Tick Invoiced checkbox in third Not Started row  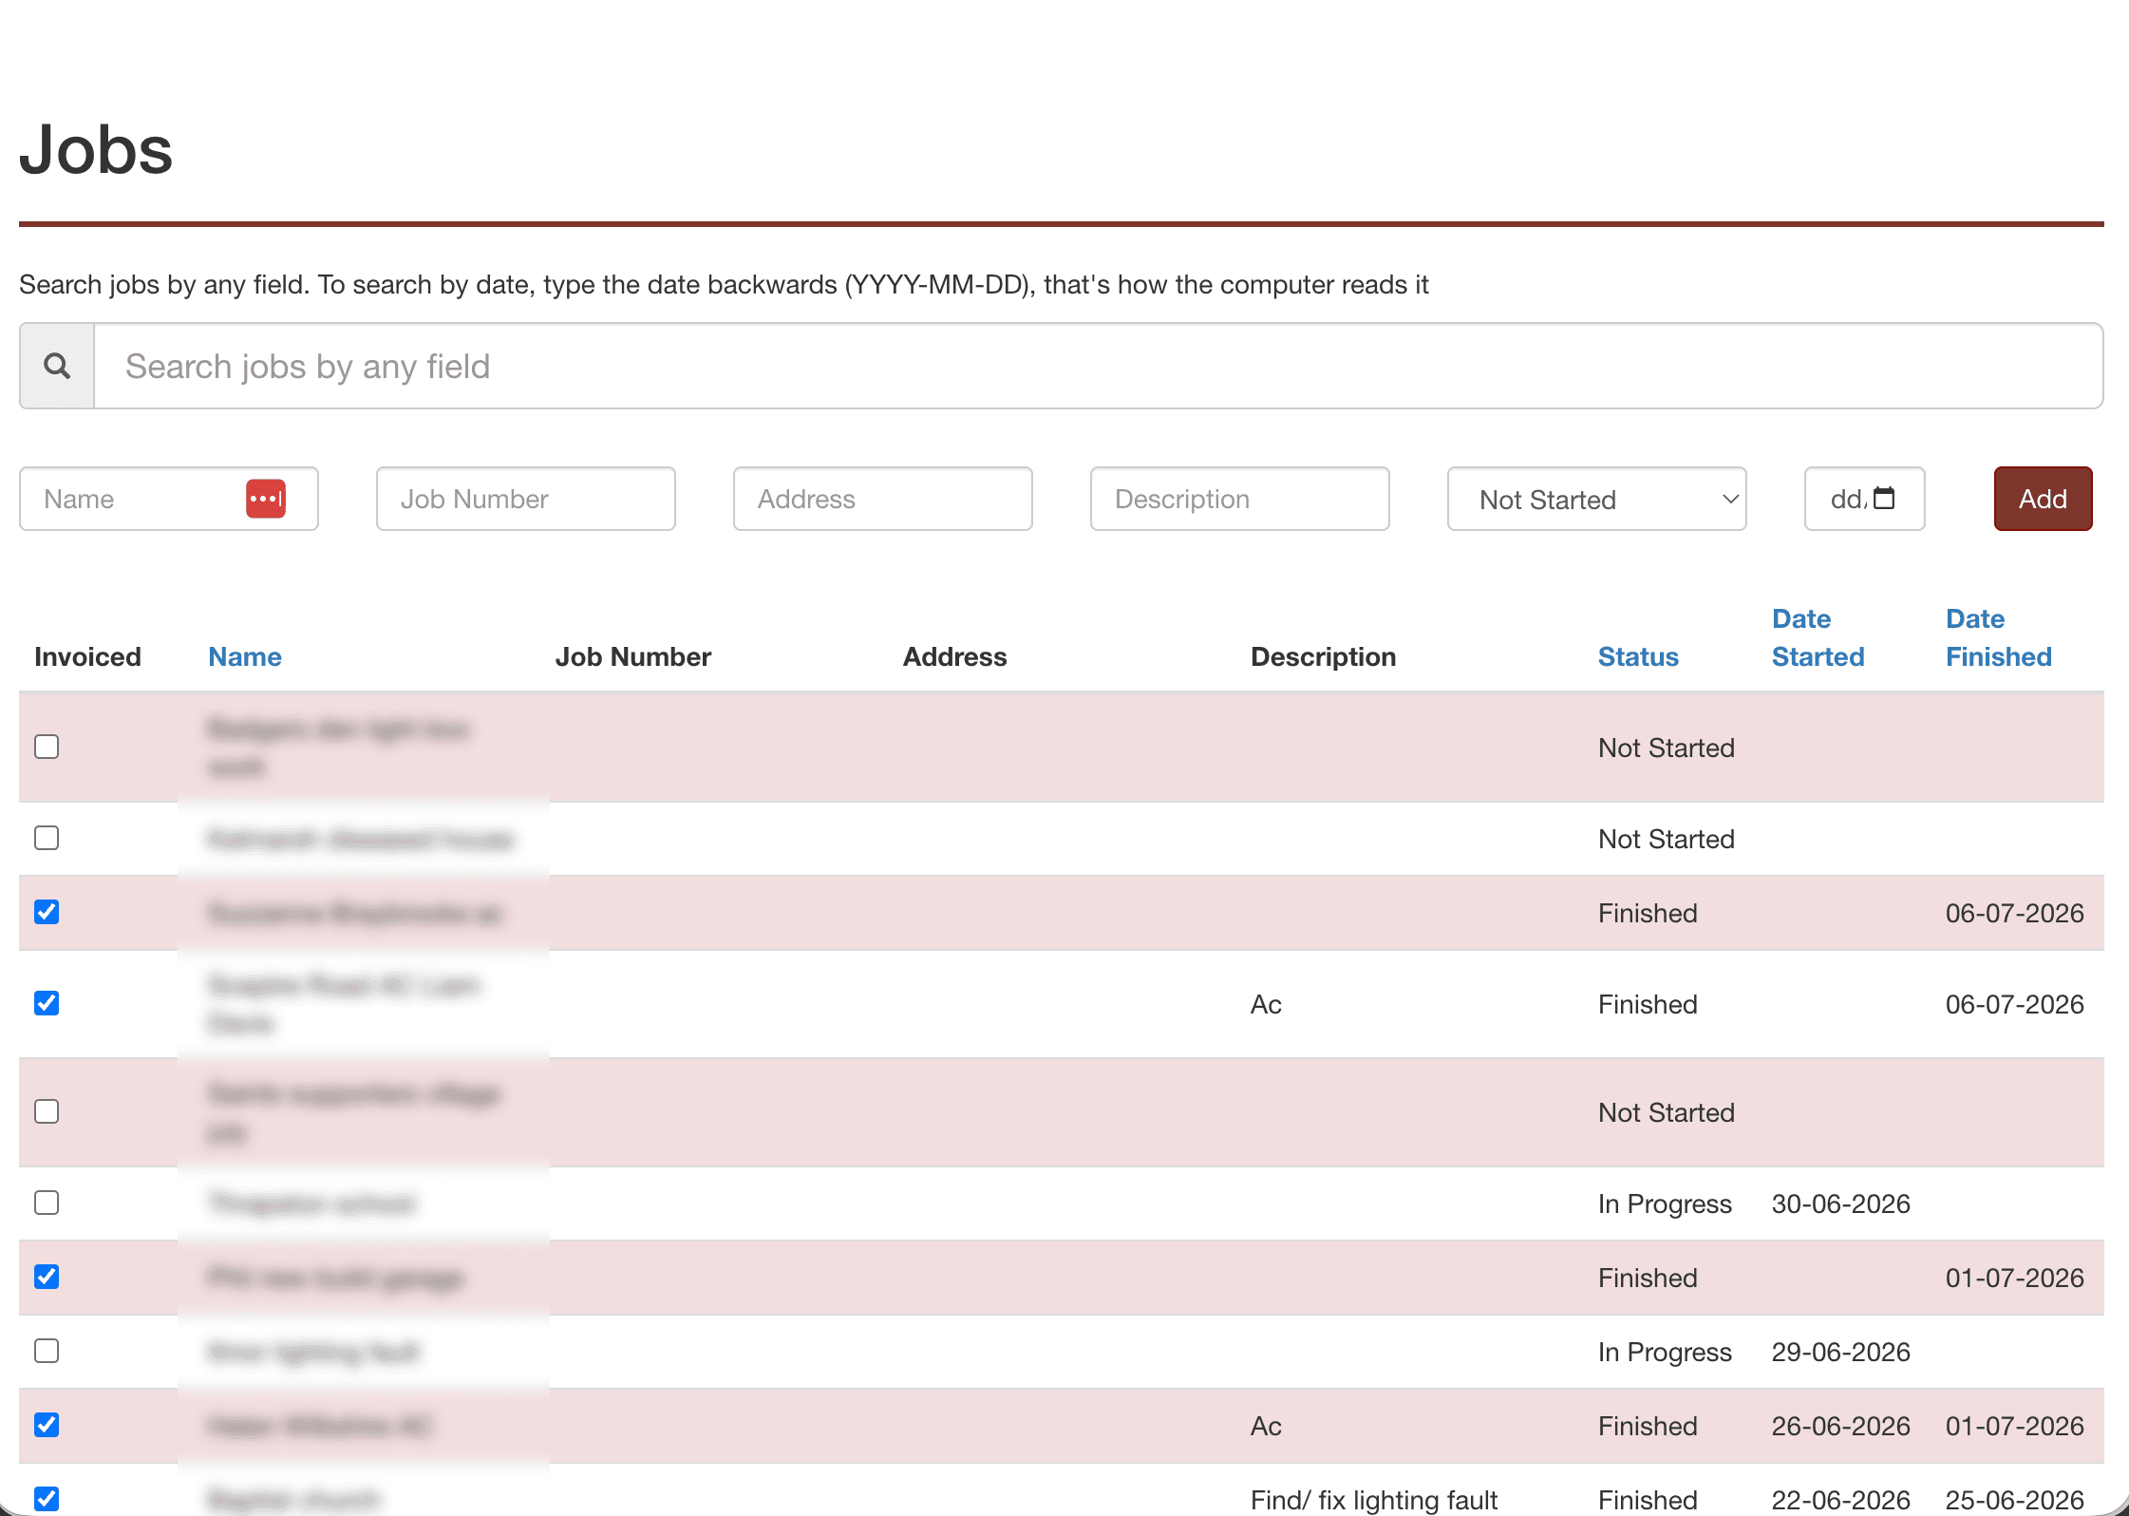point(47,1111)
